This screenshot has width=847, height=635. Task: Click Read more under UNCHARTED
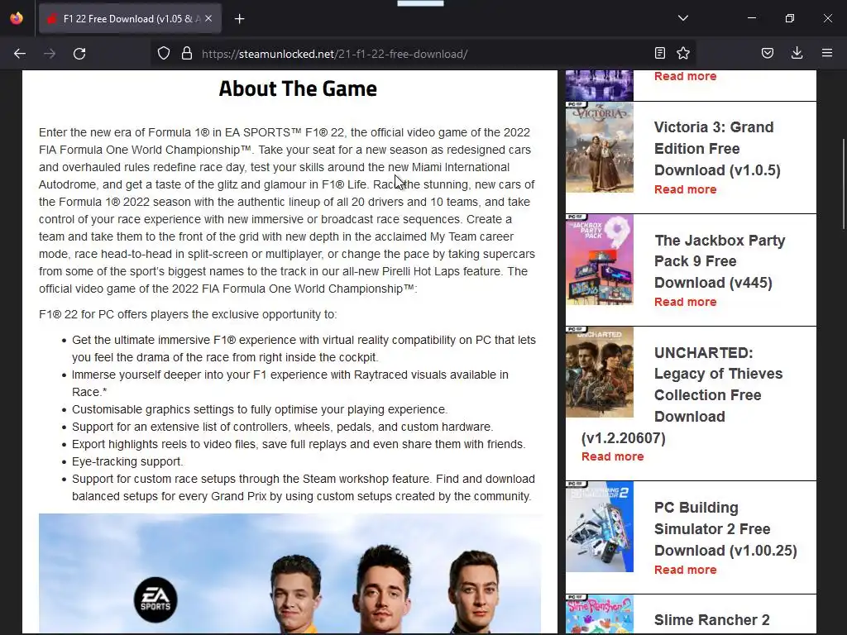click(x=613, y=456)
